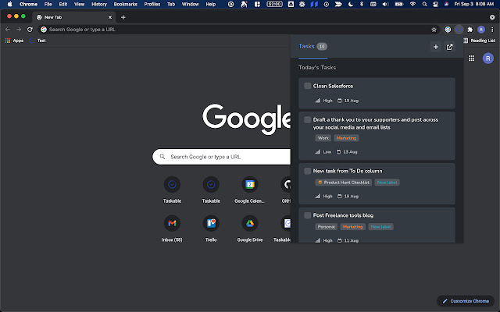This screenshot has width=500, height=312.
Task: Click Low priority on Draft thank you task
Action: point(323,152)
